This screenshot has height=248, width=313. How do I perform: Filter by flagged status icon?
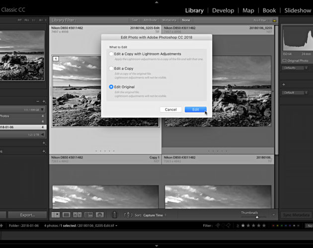pyautogui.click(x=218, y=226)
